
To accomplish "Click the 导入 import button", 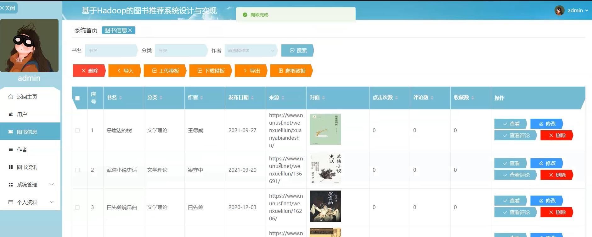I will click(x=125, y=71).
